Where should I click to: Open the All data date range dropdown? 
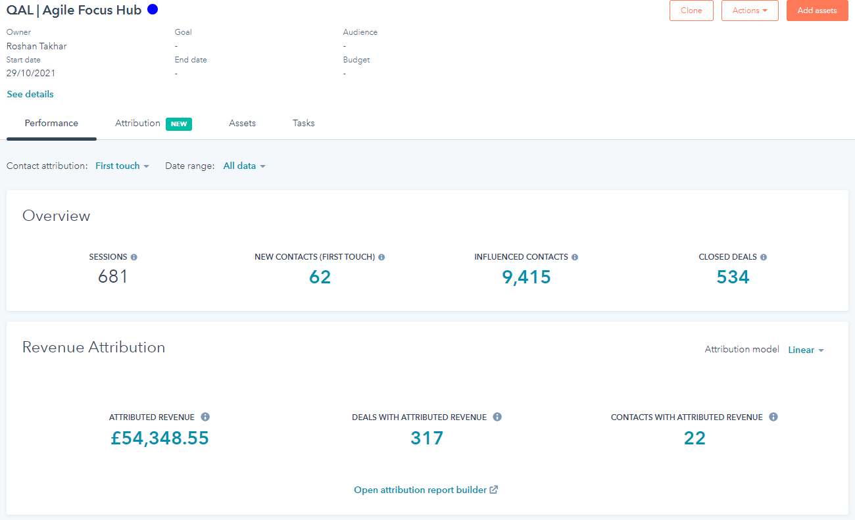[245, 166]
